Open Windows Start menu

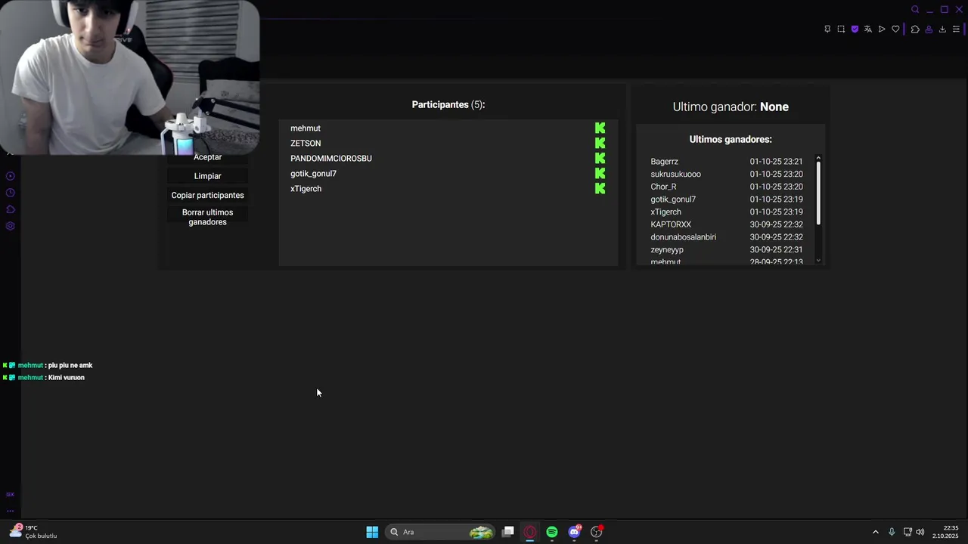point(372,532)
